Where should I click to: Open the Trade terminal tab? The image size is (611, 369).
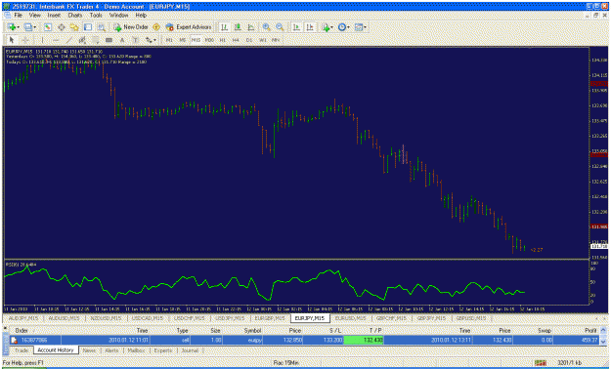tap(22, 350)
